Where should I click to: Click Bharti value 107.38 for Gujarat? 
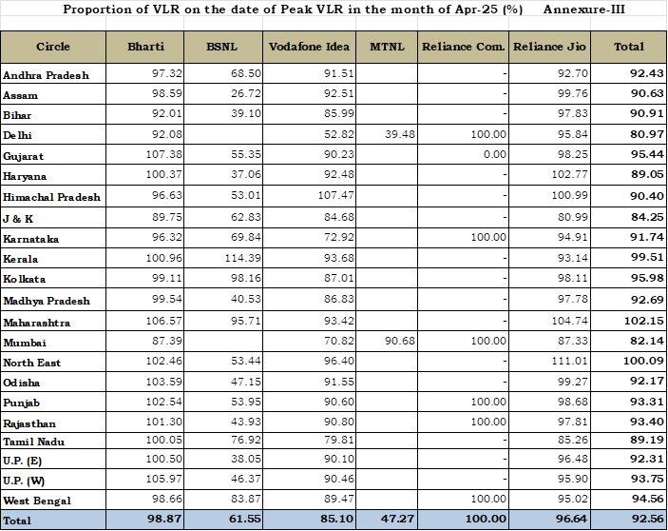click(x=164, y=154)
